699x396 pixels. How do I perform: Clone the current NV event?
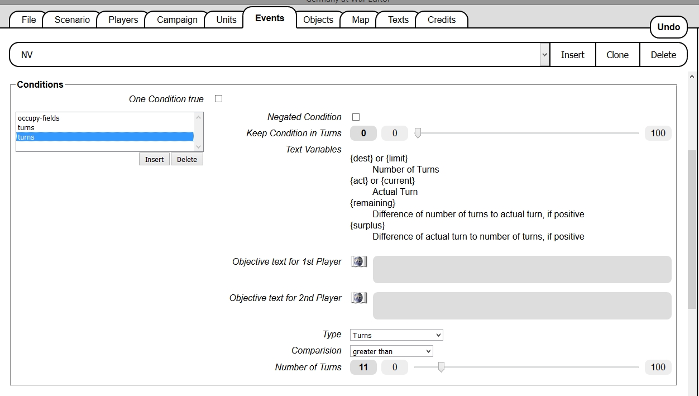tap(617, 55)
